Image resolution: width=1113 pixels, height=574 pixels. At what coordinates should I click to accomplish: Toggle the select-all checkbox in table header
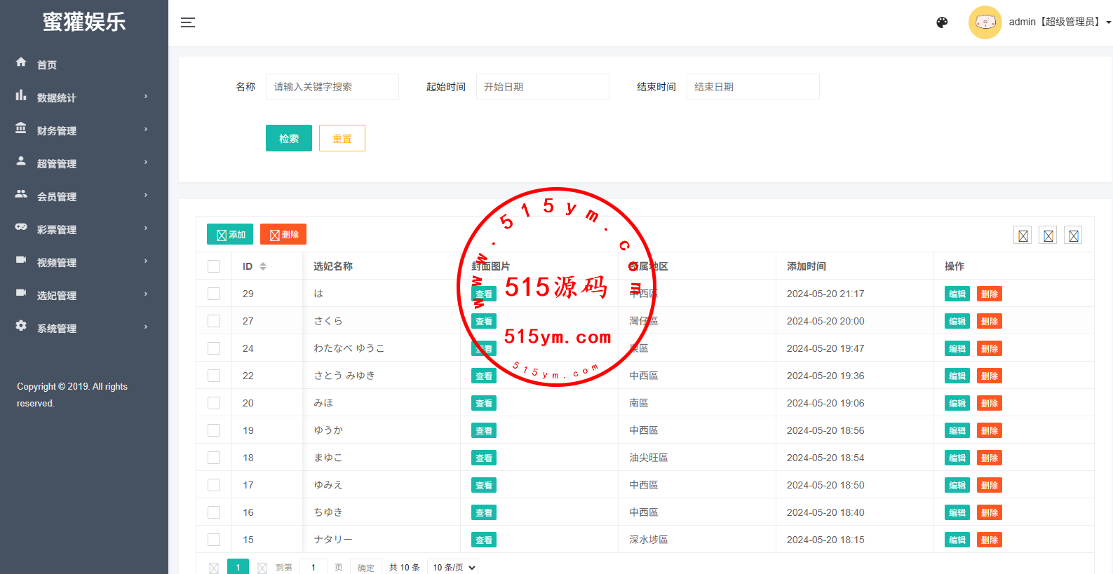(x=214, y=266)
